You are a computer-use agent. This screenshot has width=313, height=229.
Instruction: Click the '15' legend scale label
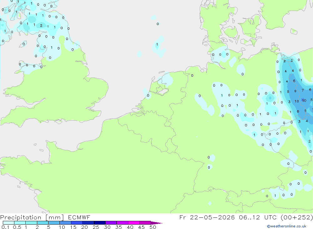coord(73,227)
